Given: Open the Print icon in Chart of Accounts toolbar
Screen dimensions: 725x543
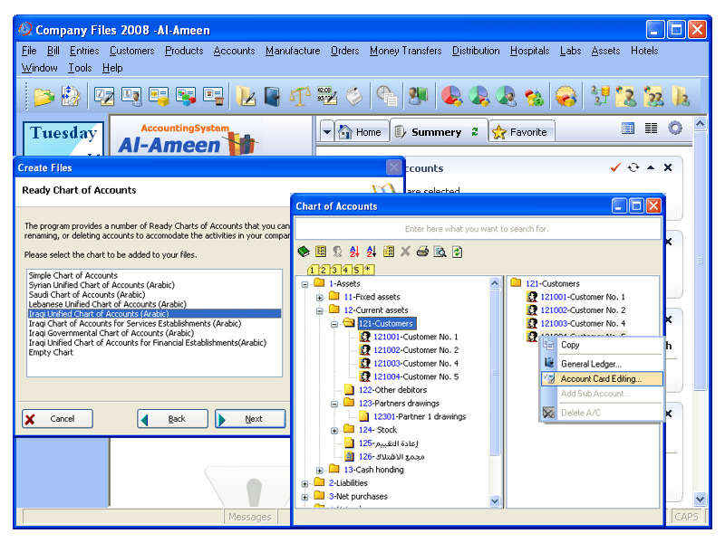Looking at the screenshot, I should (x=422, y=251).
